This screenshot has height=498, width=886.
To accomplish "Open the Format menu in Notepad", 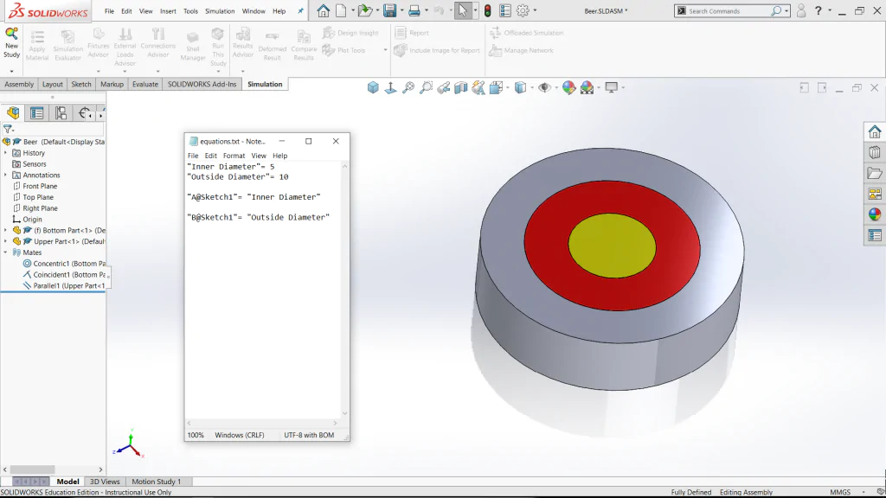I will pos(234,156).
